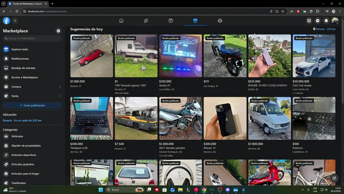Click the location pin icon in address bar
This screenshot has width=344, height=194.
coord(271,11)
